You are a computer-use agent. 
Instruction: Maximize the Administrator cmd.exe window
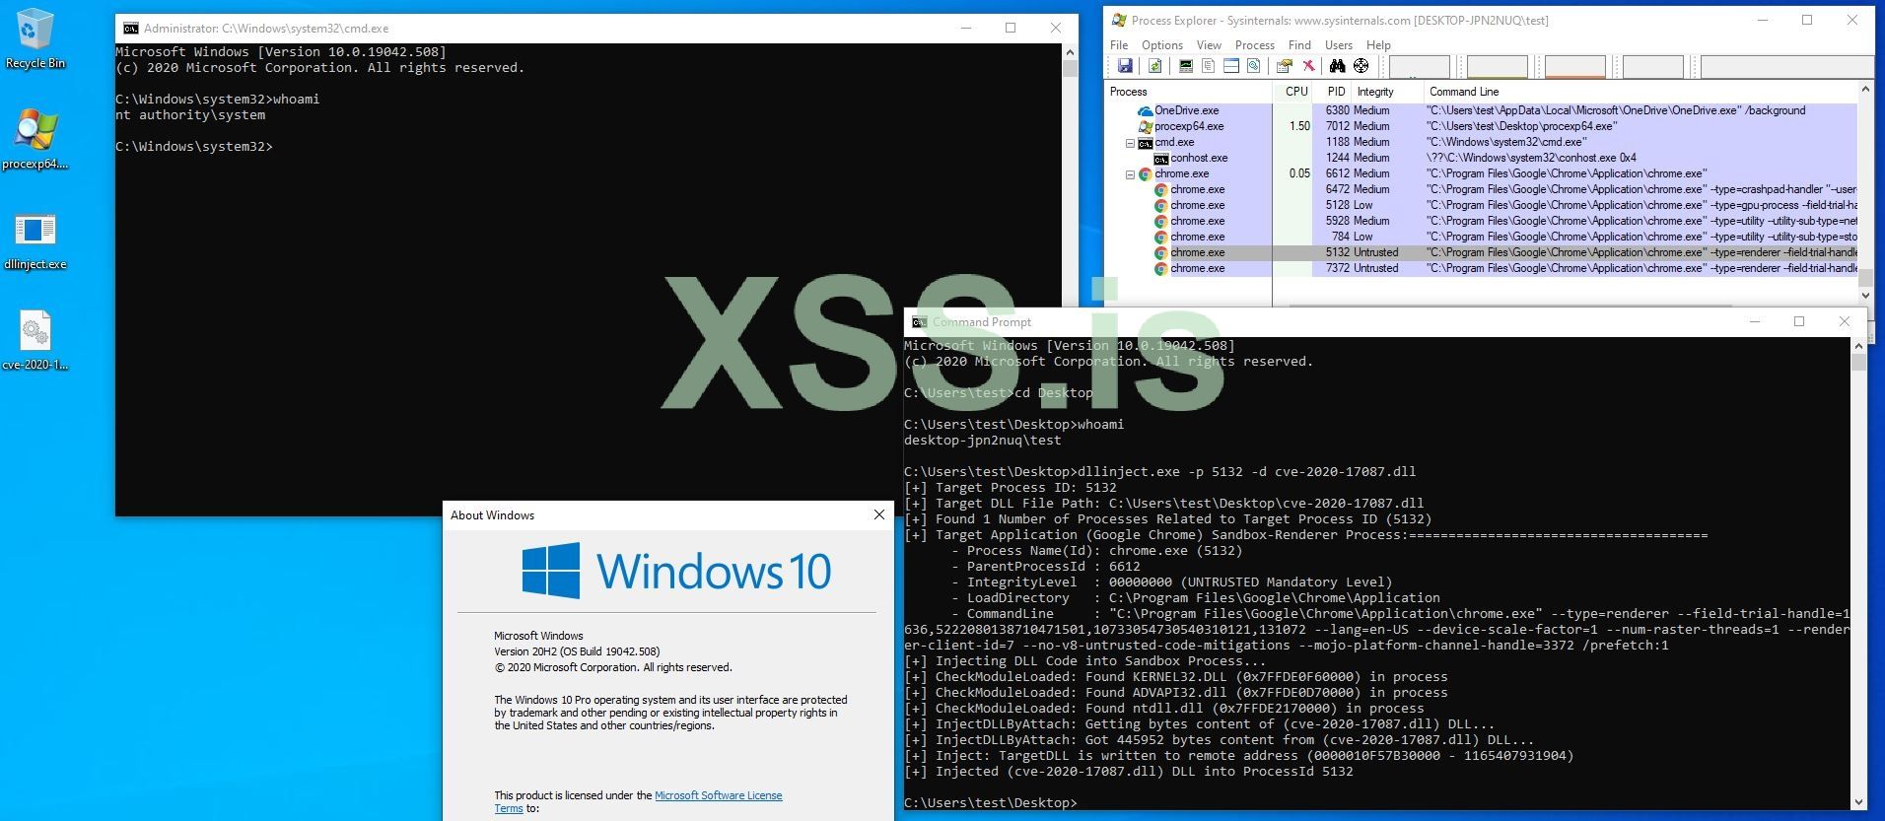[x=1010, y=29]
